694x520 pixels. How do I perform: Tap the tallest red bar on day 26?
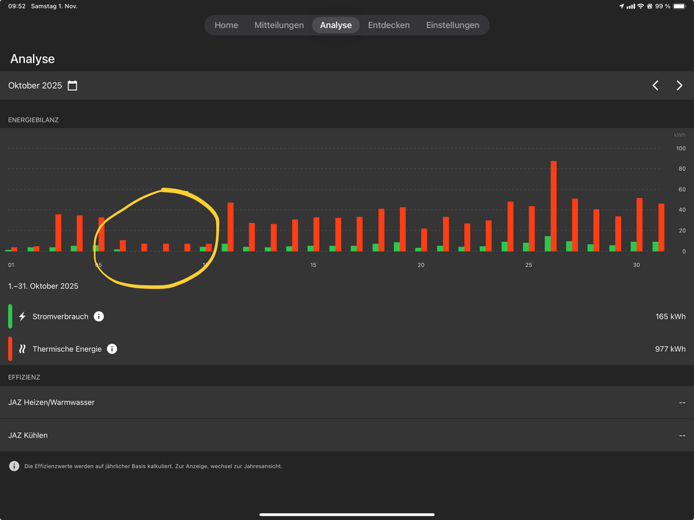click(x=553, y=206)
